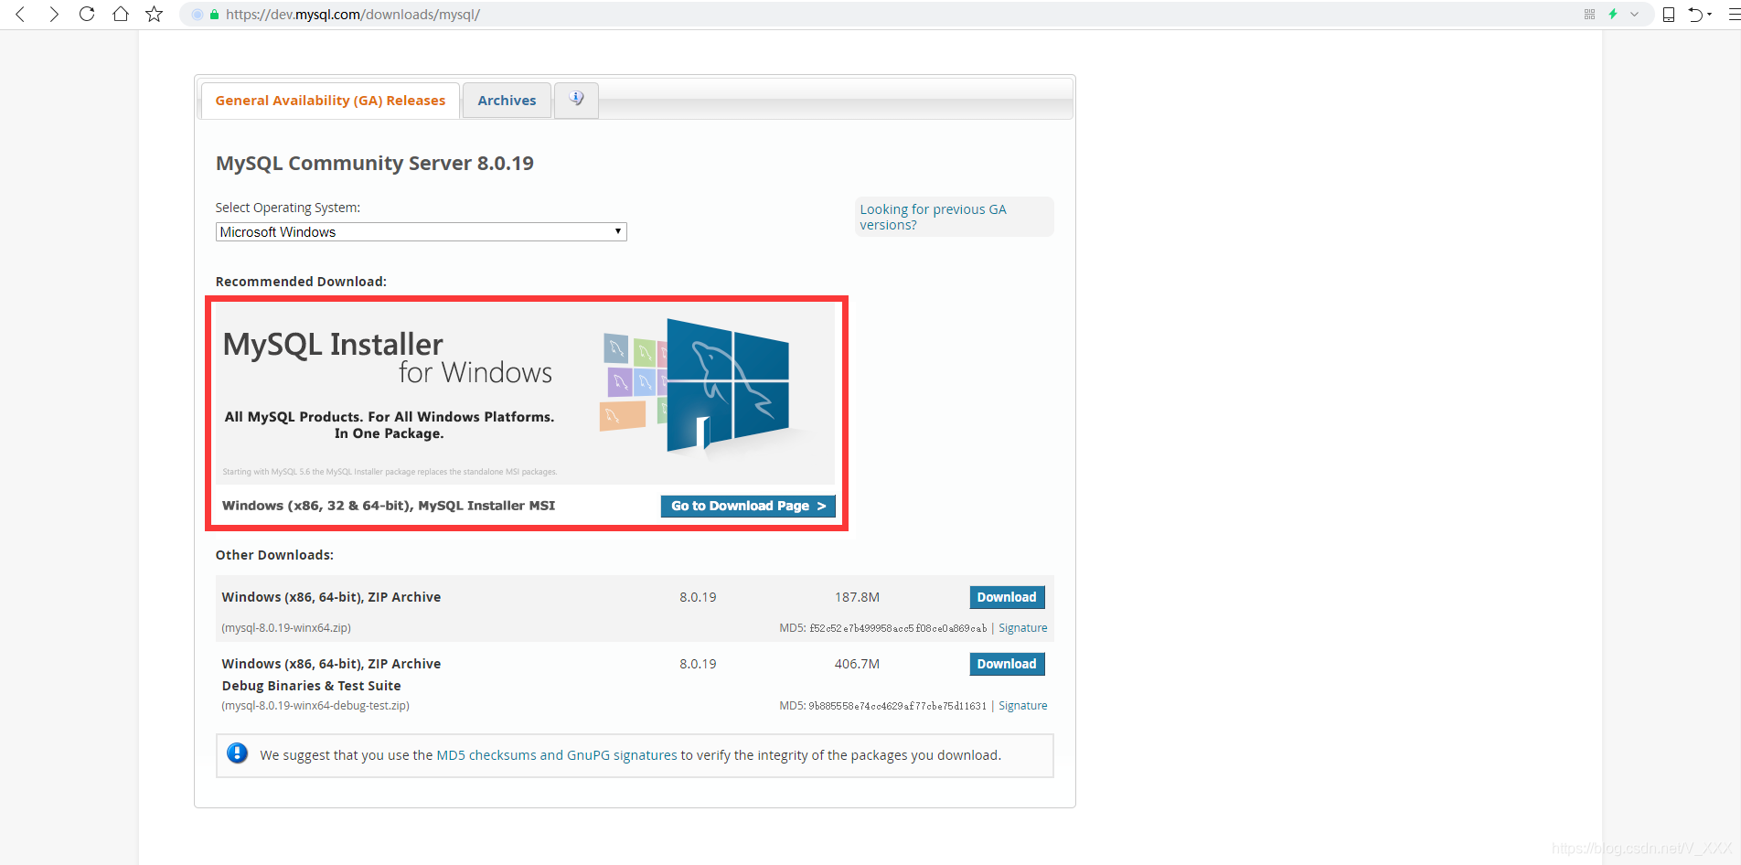This screenshot has height=865, width=1741.
Task: Switch to the Archives tab
Action: click(507, 101)
